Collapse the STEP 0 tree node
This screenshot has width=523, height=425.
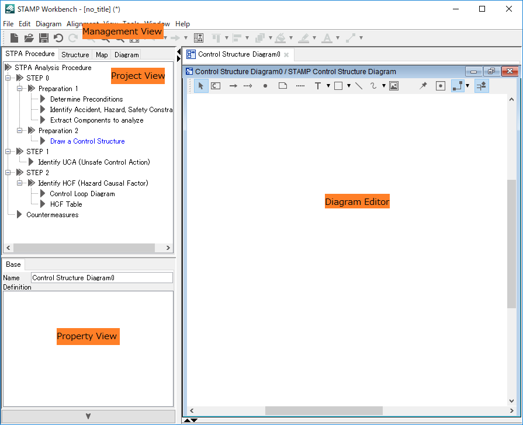coord(8,78)
